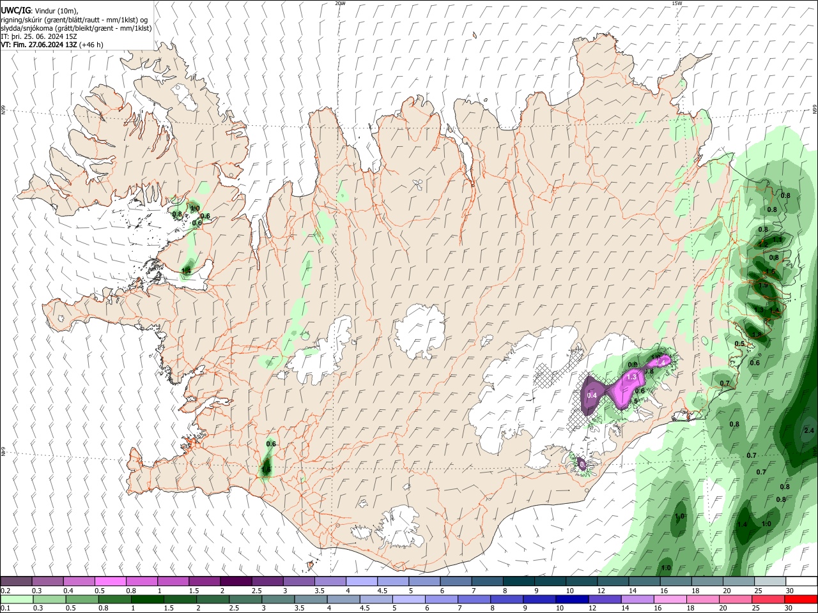The height and width of the screenshot is (613, 818).
Task: Click the 'UWC/IG: Vindur (10m)' title text
Action: 39,11
